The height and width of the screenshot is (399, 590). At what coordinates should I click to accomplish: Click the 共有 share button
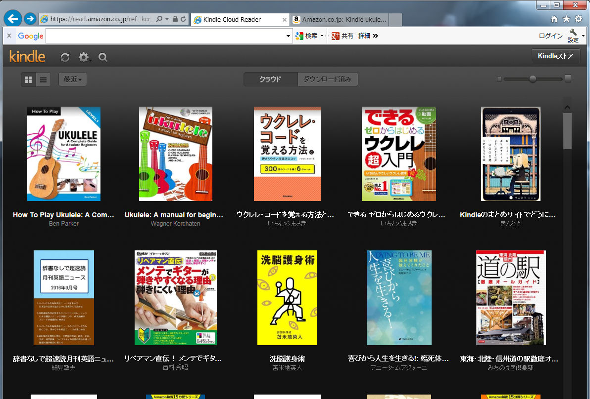(343, 36)
